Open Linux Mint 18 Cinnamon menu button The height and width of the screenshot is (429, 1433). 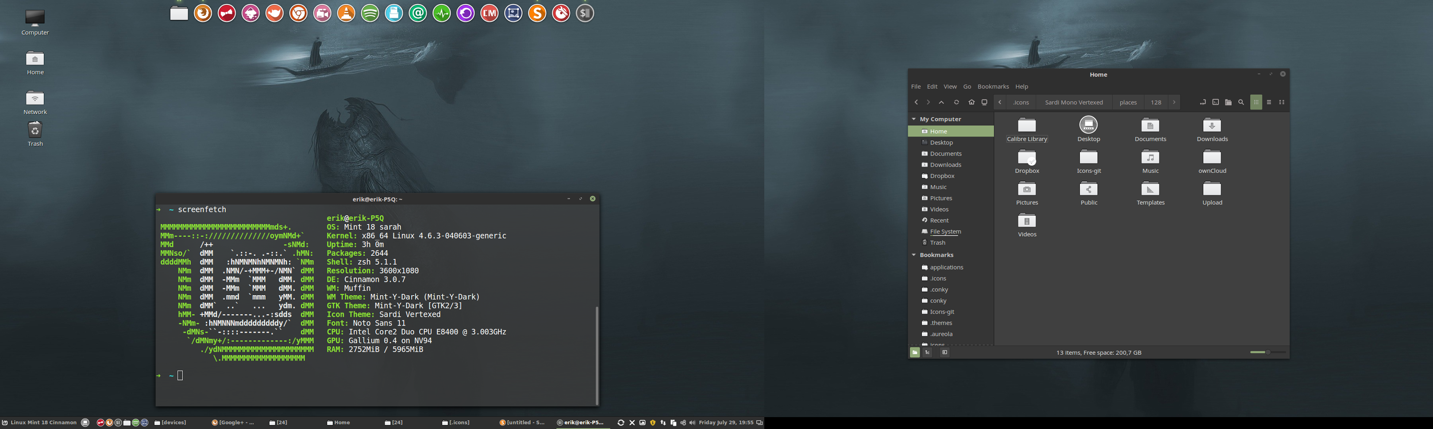coord(39,423)
